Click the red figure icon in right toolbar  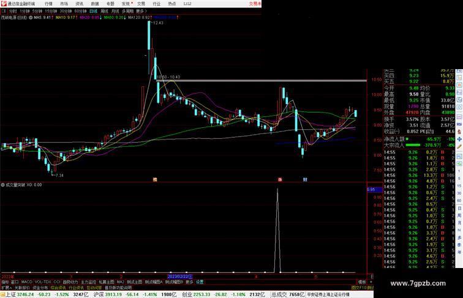coord(459,132)
